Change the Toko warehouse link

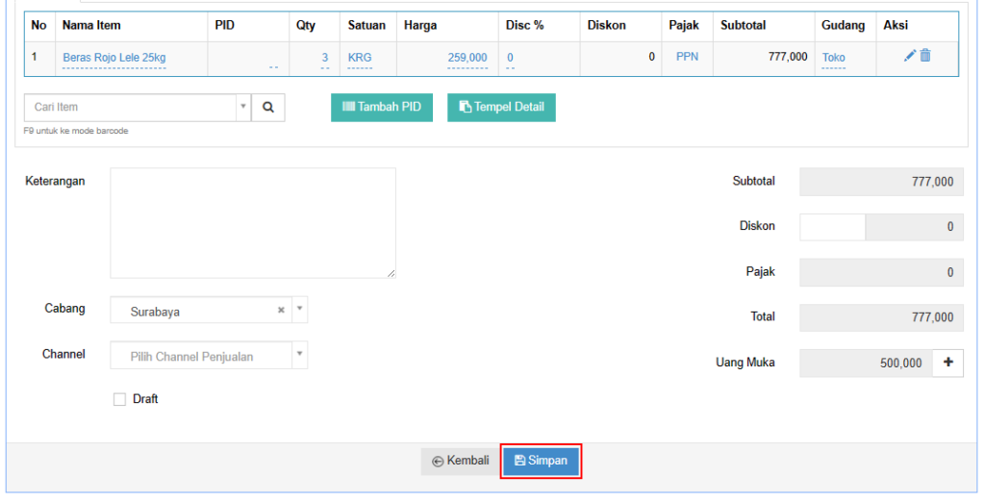coord(833,58)
